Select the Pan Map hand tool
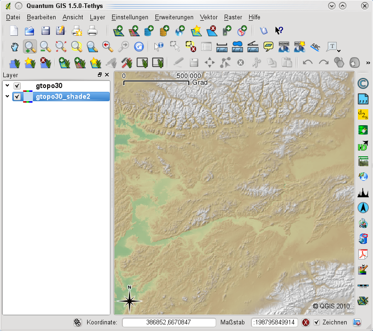Viewport: 373px width, 331px height. click(x=15, y=47)
